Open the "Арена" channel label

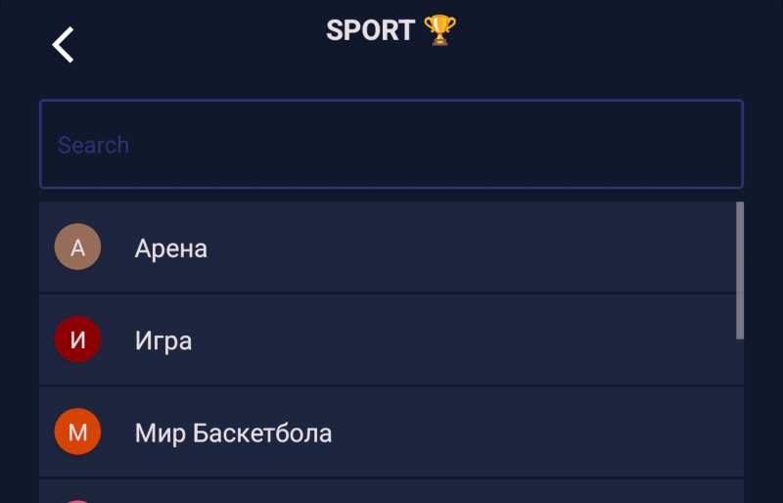[x=171, y=249]
